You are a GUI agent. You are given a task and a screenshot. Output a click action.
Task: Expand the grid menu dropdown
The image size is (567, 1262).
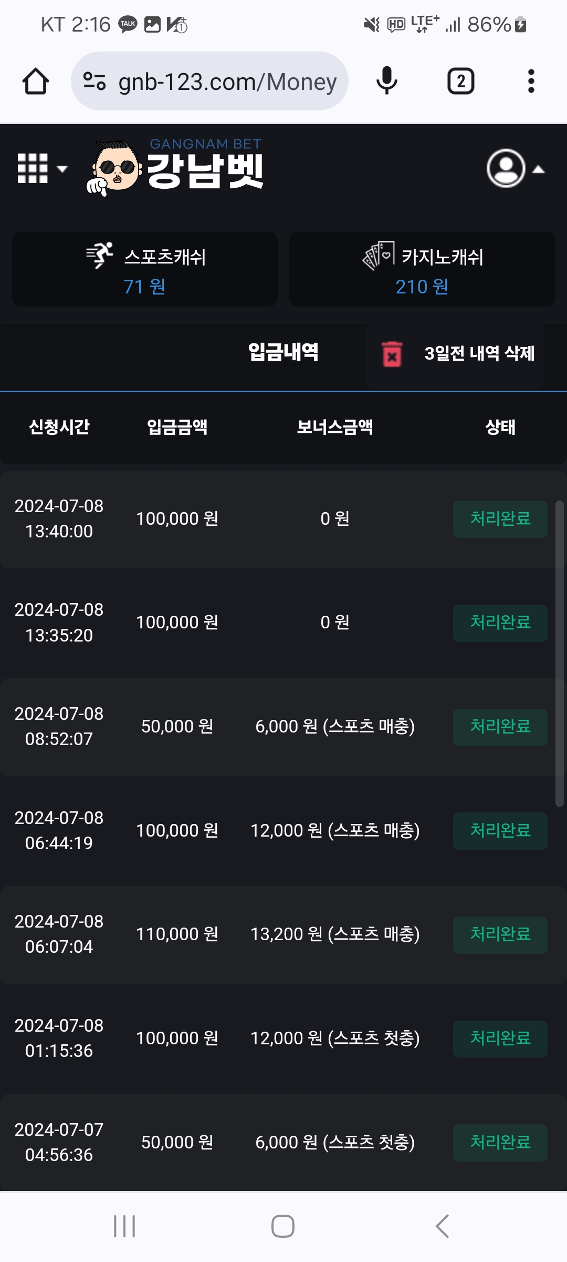coord(42,169)
